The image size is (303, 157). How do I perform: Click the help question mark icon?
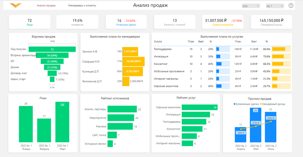pyautogui.click(x=291, y=6)
